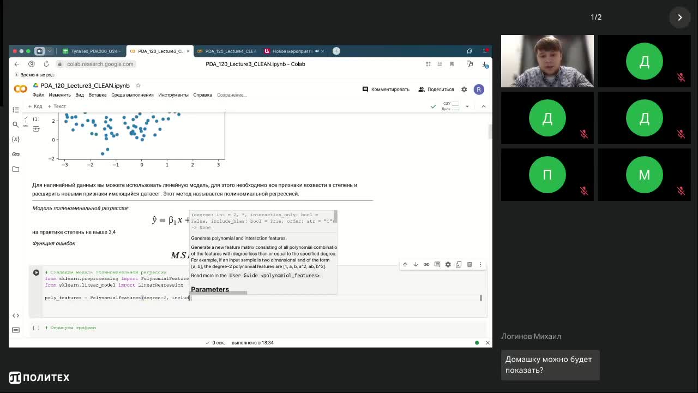Image resolution: width=698 pixels, height=393 pixels.
Task: Open the terminal panel icon at bottom left
Action: tap(16, 330)
